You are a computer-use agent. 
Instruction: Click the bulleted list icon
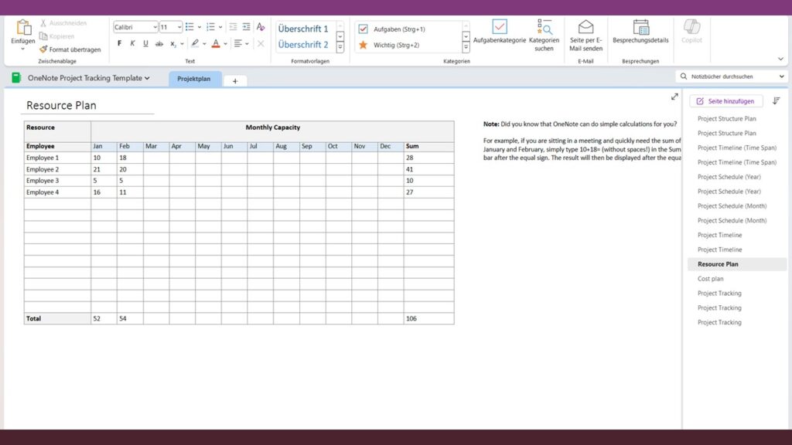pyautogui.click(x=189, y=27)
